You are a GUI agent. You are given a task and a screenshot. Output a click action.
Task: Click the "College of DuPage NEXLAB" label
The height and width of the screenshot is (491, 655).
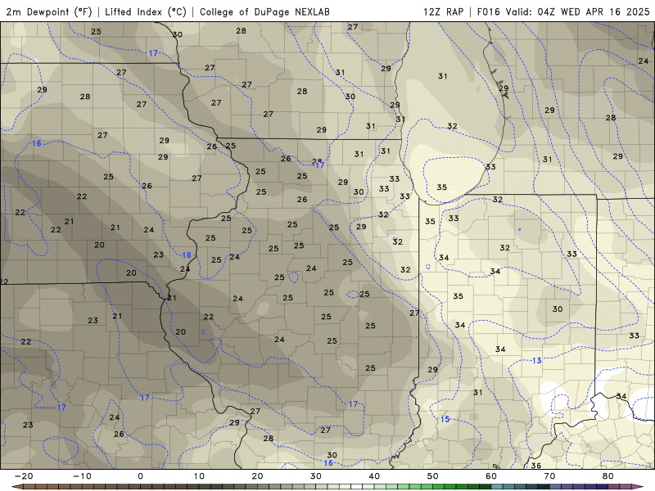(x=264, y=11)
